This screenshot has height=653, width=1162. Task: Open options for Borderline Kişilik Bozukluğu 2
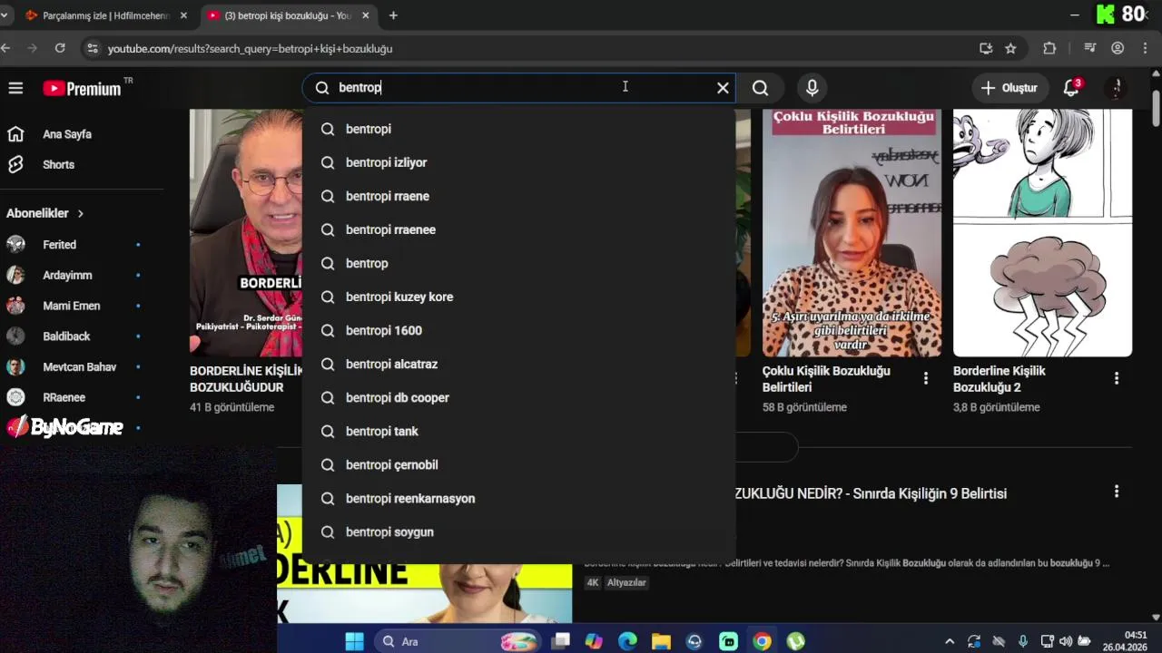[x=1117, y=378]
